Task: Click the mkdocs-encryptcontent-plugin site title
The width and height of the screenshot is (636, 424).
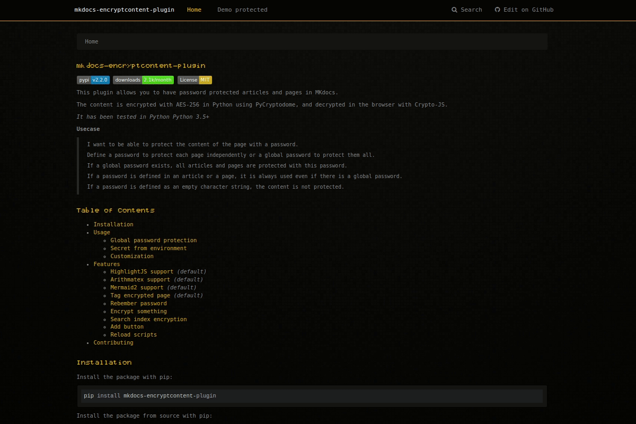Action: [x=124, y=10]
